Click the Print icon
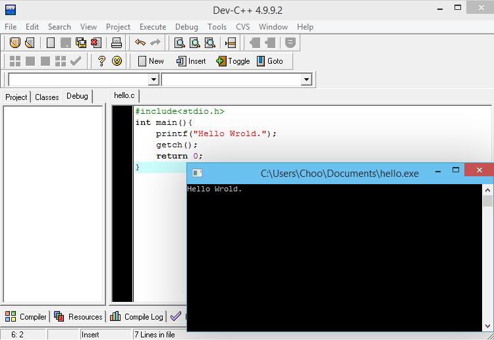This screenshot has height=340, width=494. (x=117, y=43)
